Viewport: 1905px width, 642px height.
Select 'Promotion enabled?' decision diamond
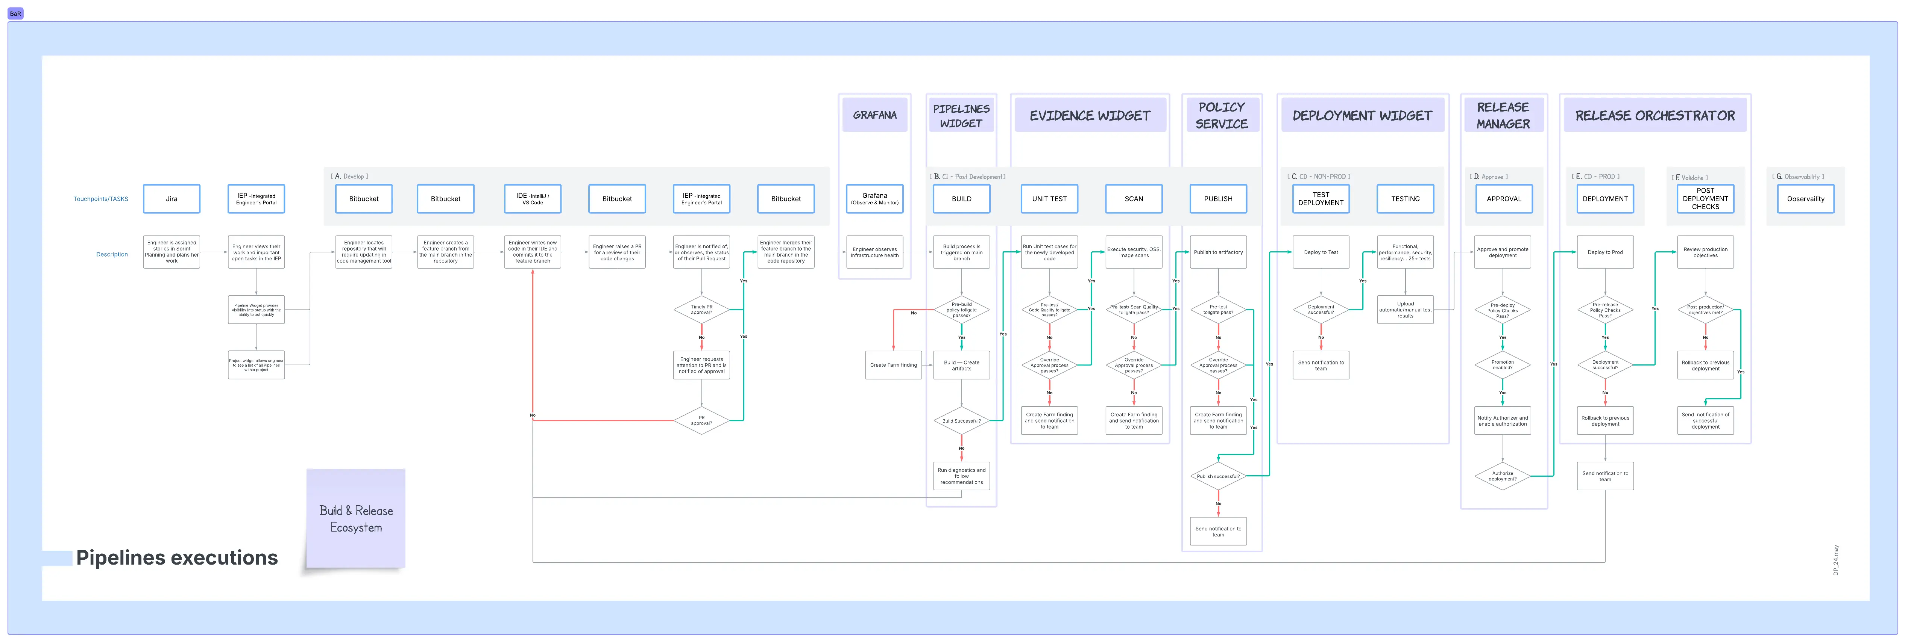click(x=1503, y=365)
